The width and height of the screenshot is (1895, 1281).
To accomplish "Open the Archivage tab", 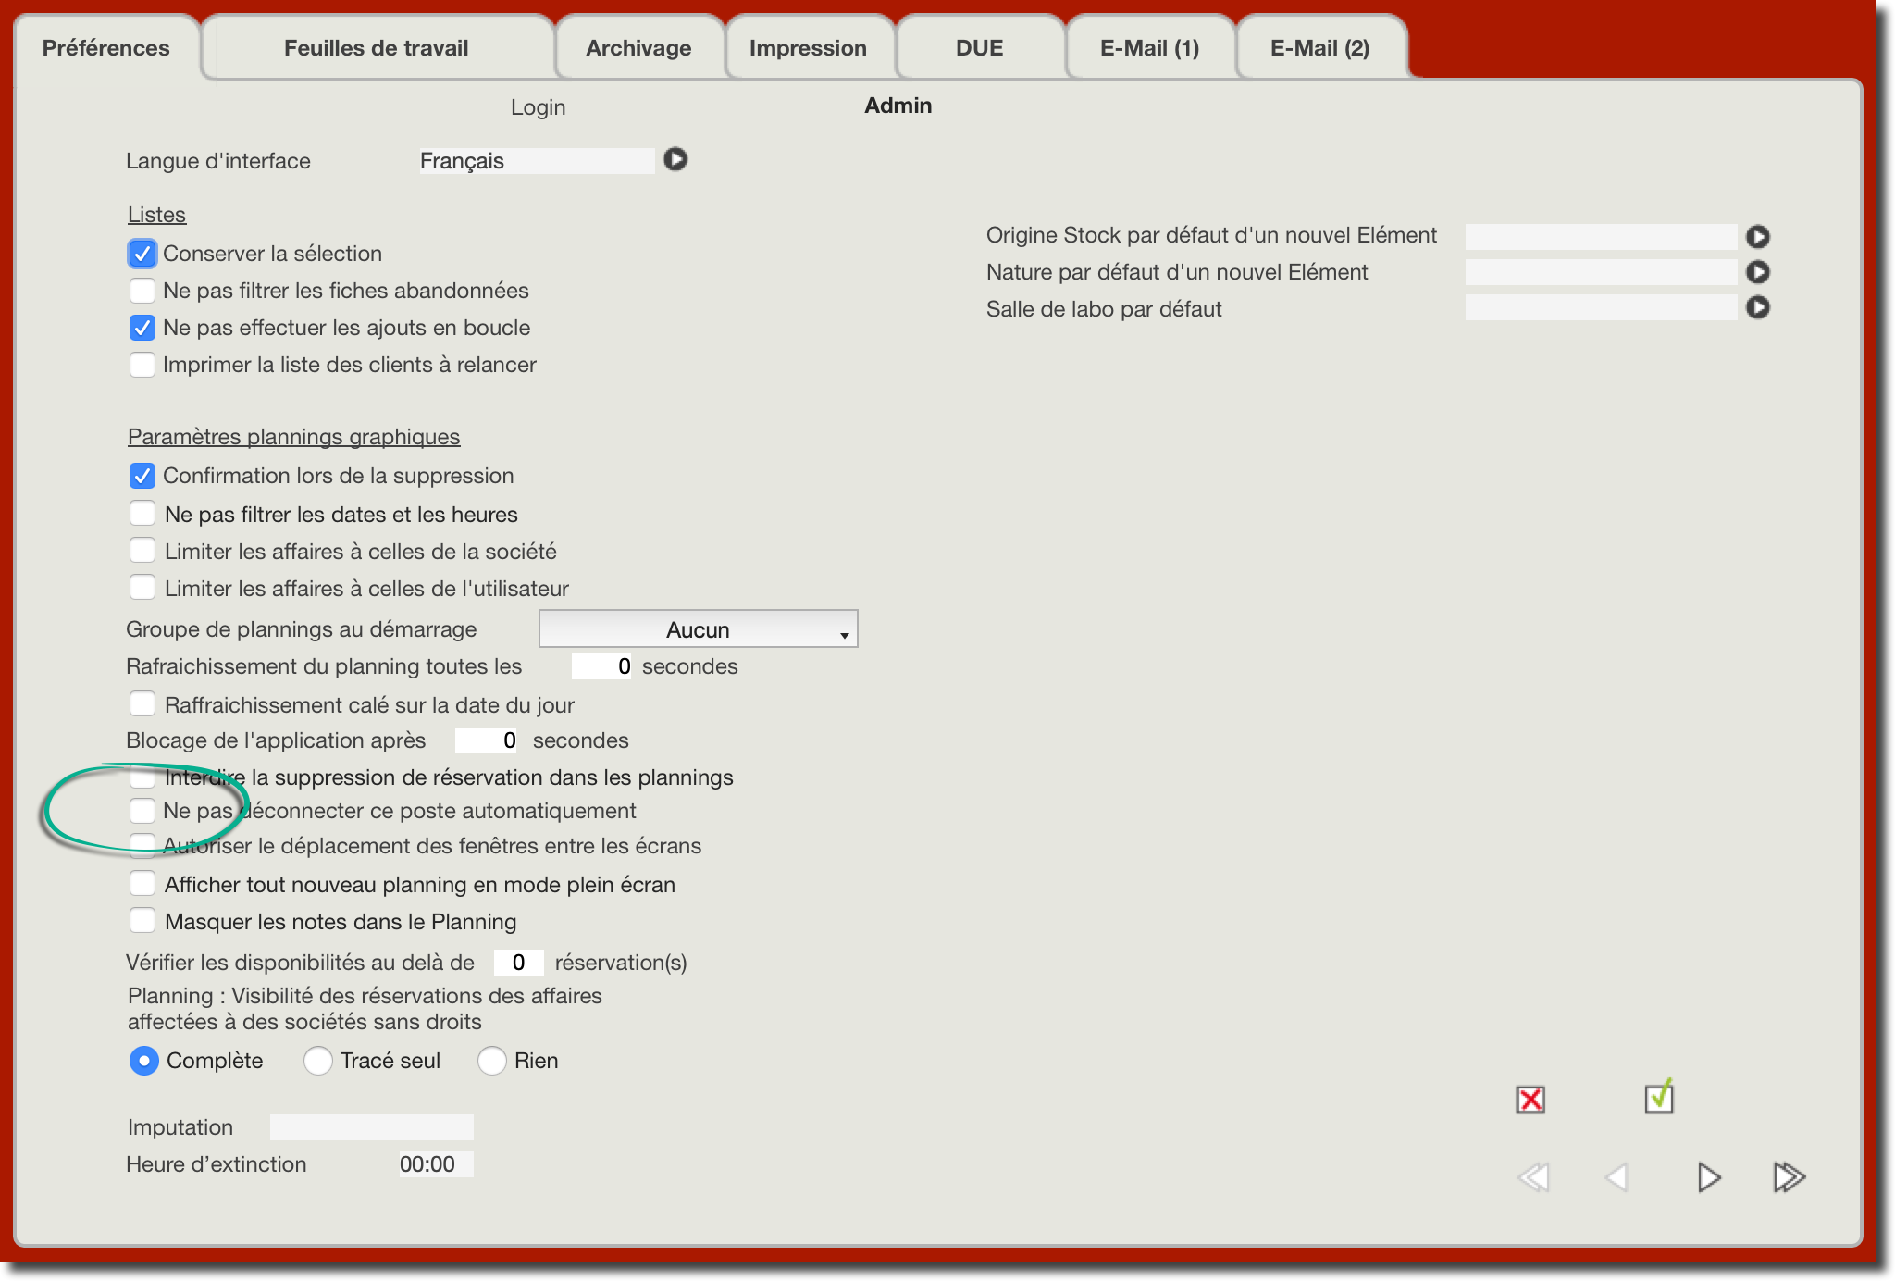I will coord(638,48).
